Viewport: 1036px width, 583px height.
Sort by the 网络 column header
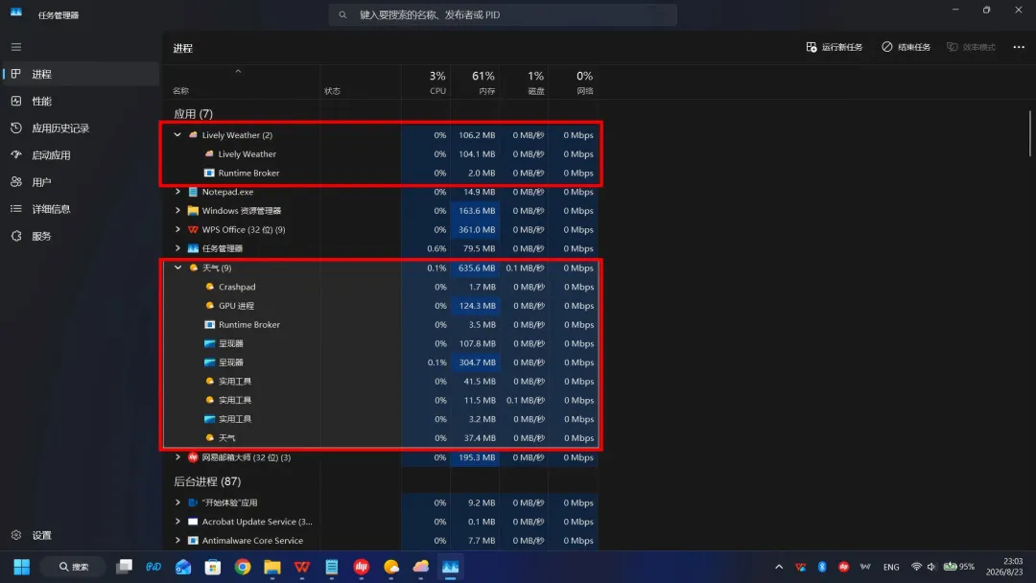(573, 82)
